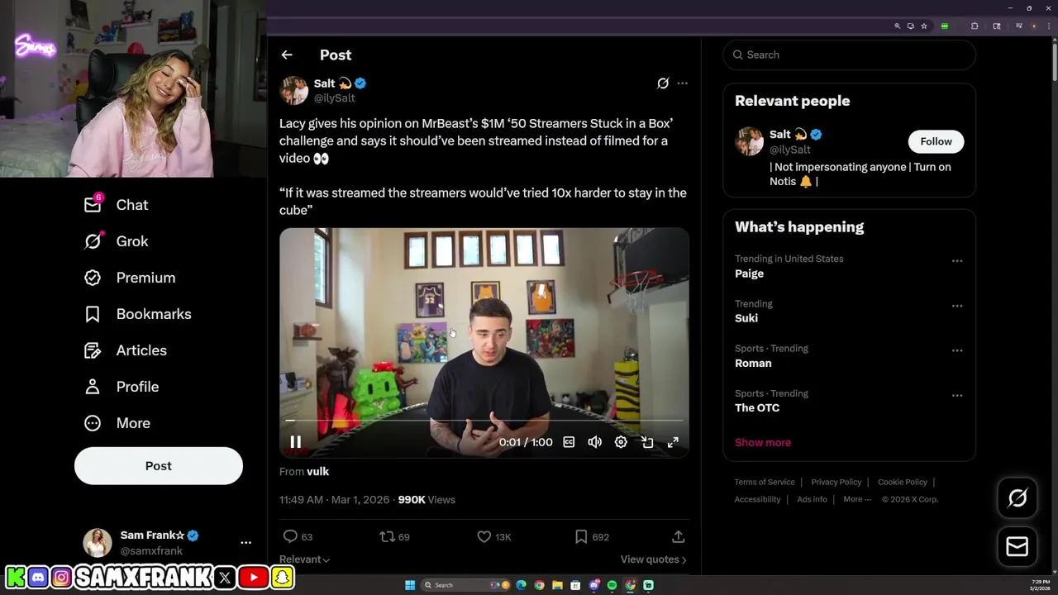Open the floating Grok button
The height and width of the screenshot is (595, 1058).
tap(1017, 497)
